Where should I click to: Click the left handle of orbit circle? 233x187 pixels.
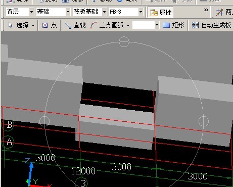[44, 121]
